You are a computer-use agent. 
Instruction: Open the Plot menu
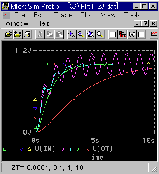pyautogui.click(x=87, y=15)
